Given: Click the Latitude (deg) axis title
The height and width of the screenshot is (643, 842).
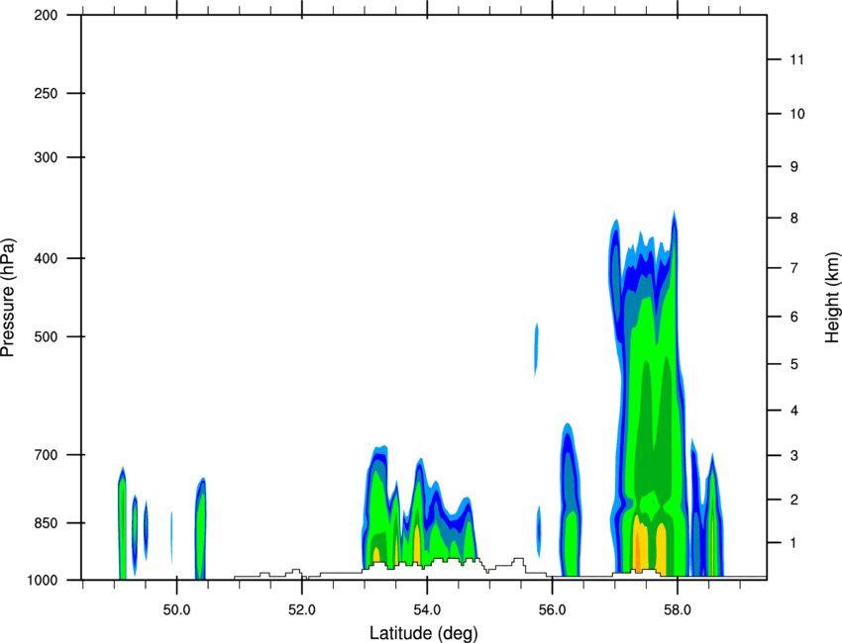Looking at the screenshot, I should coord(424,633).
